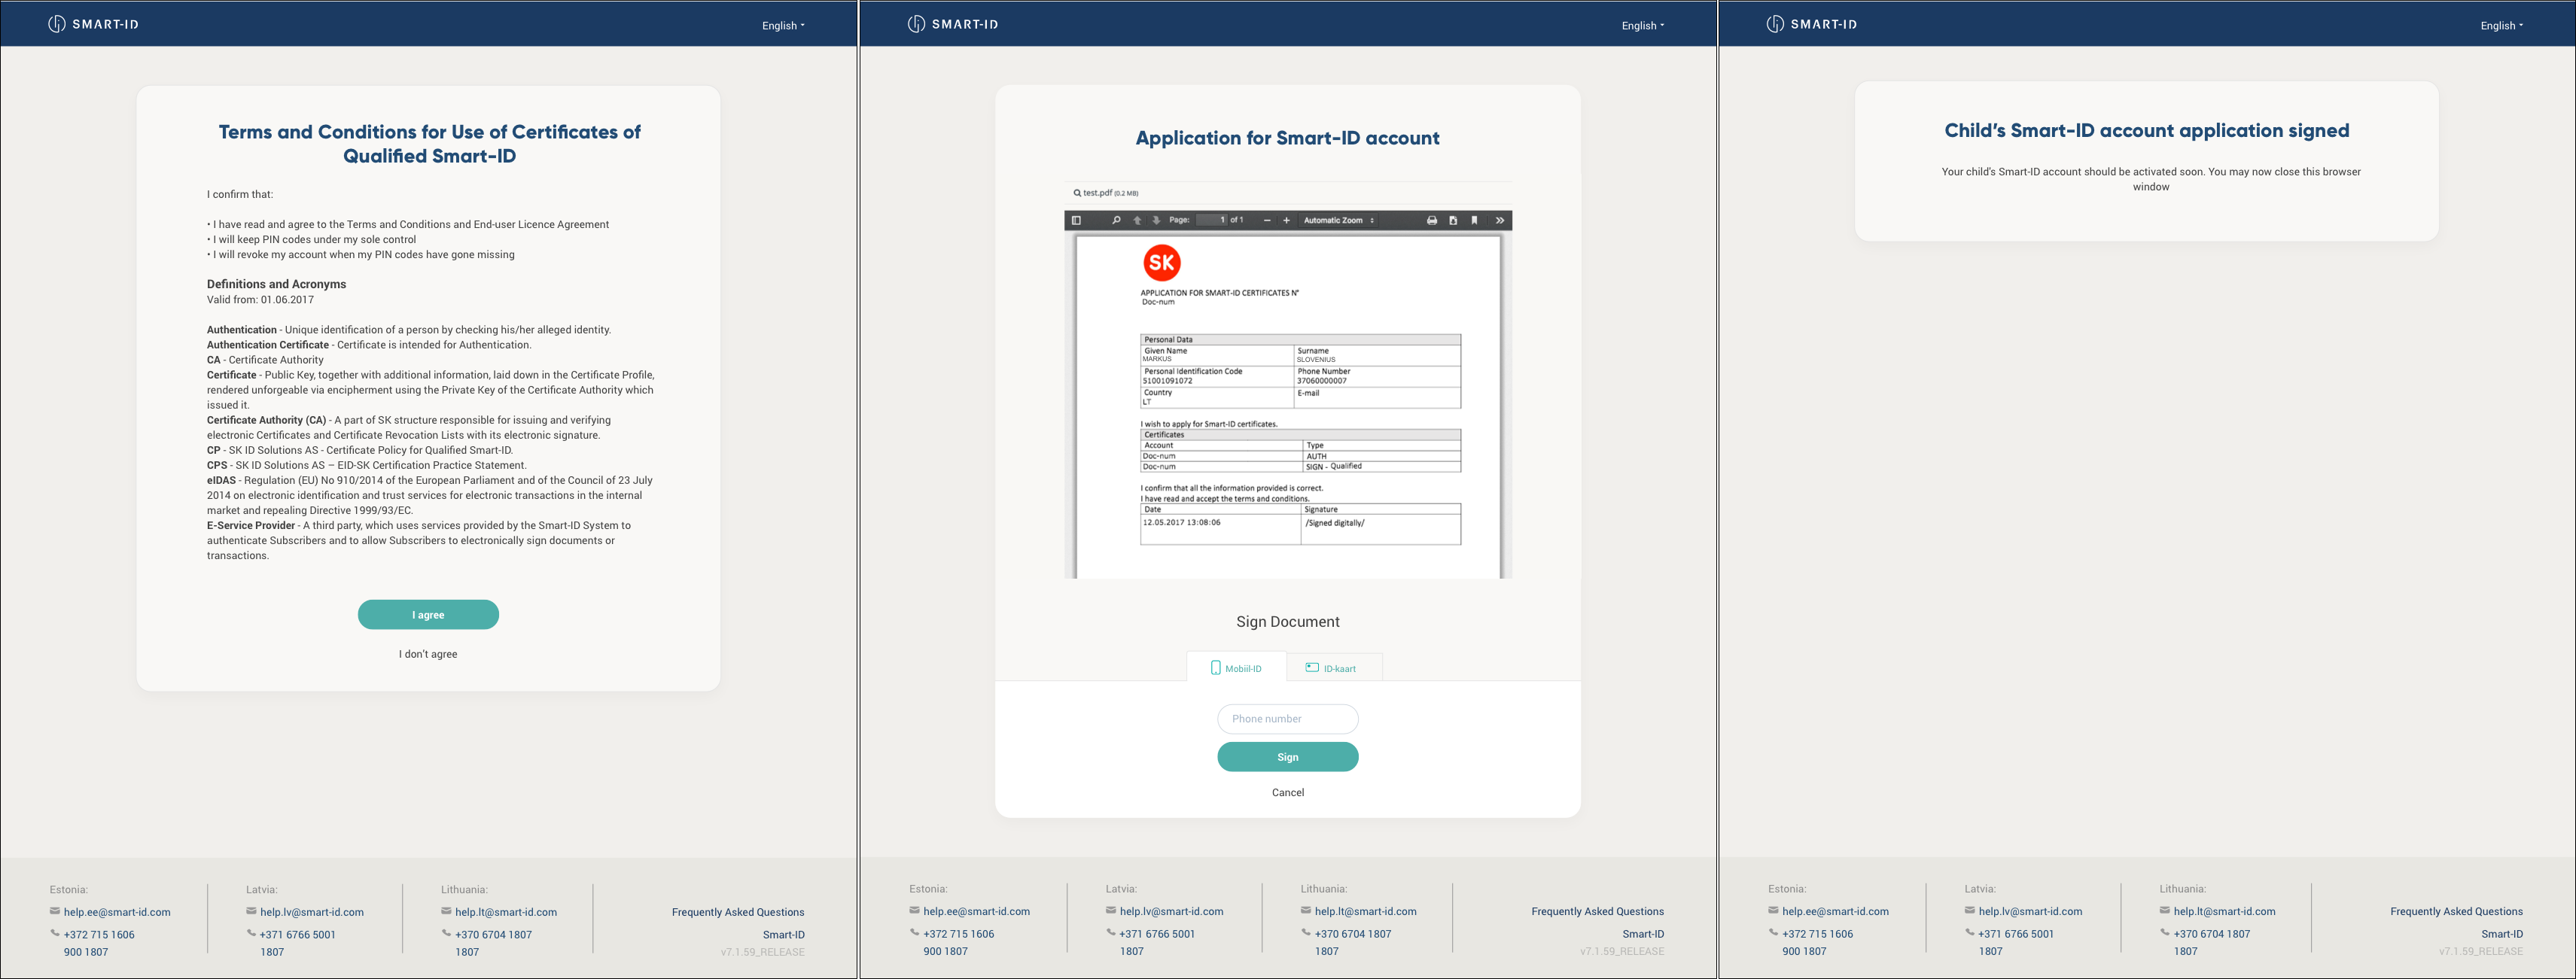
Task: Click the Smart-ID logo in the signed confirmation page header
Action: (1812, 24)
